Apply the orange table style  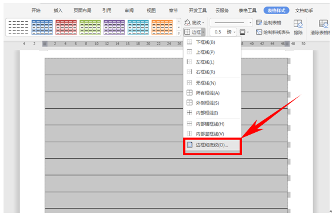[x=162, y=27]
